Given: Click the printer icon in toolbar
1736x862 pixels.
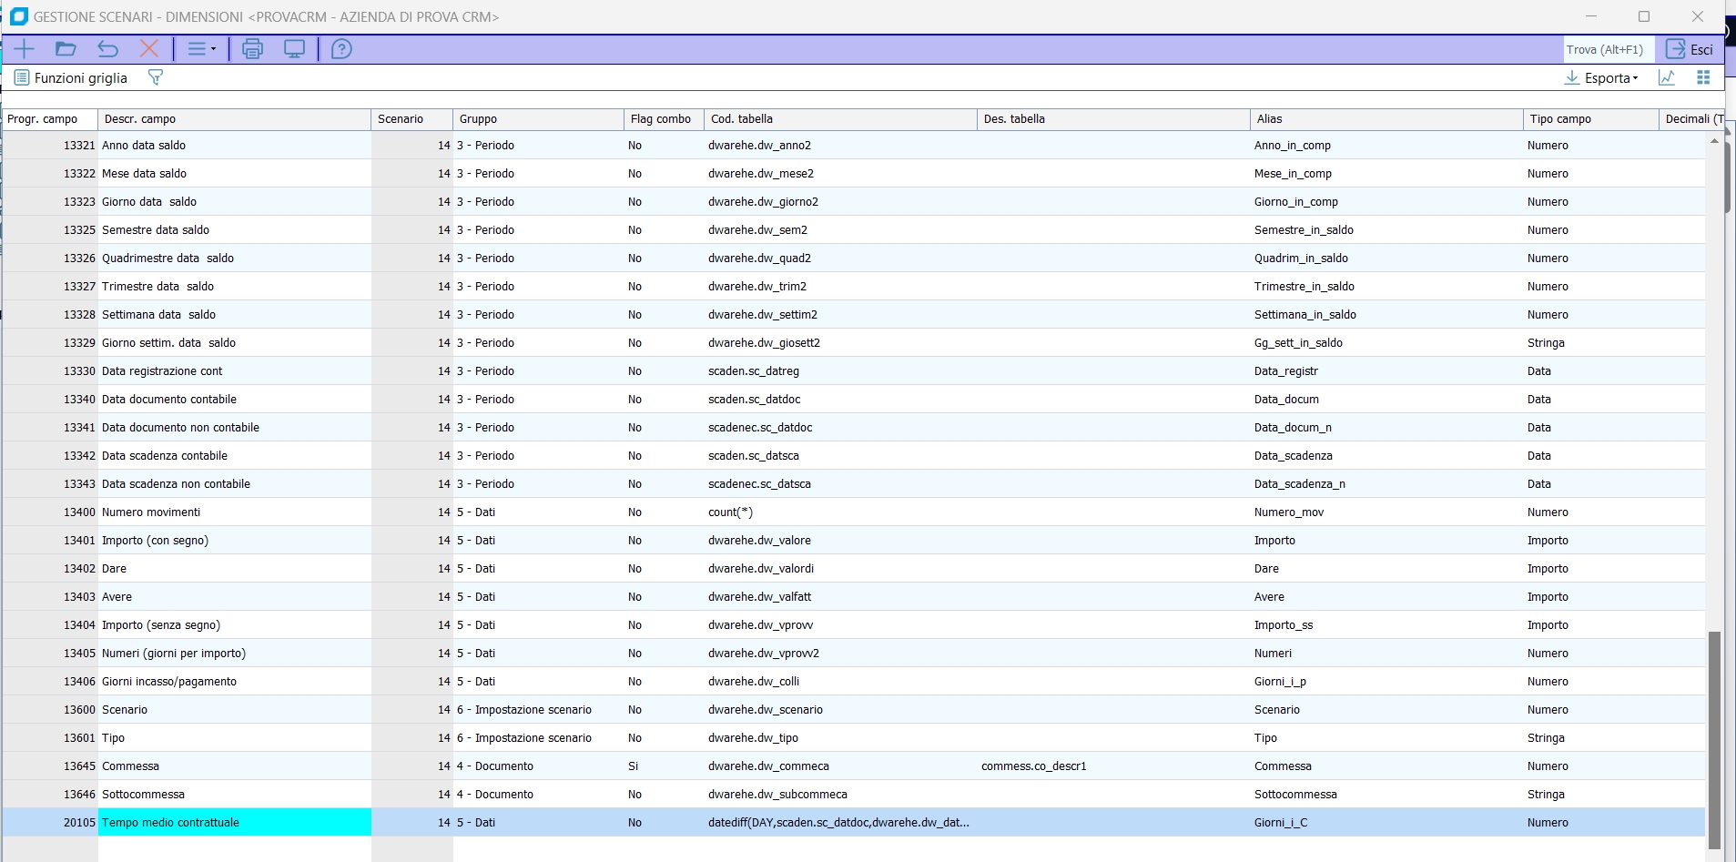Looking at the screenshot, I should [252, 49].
